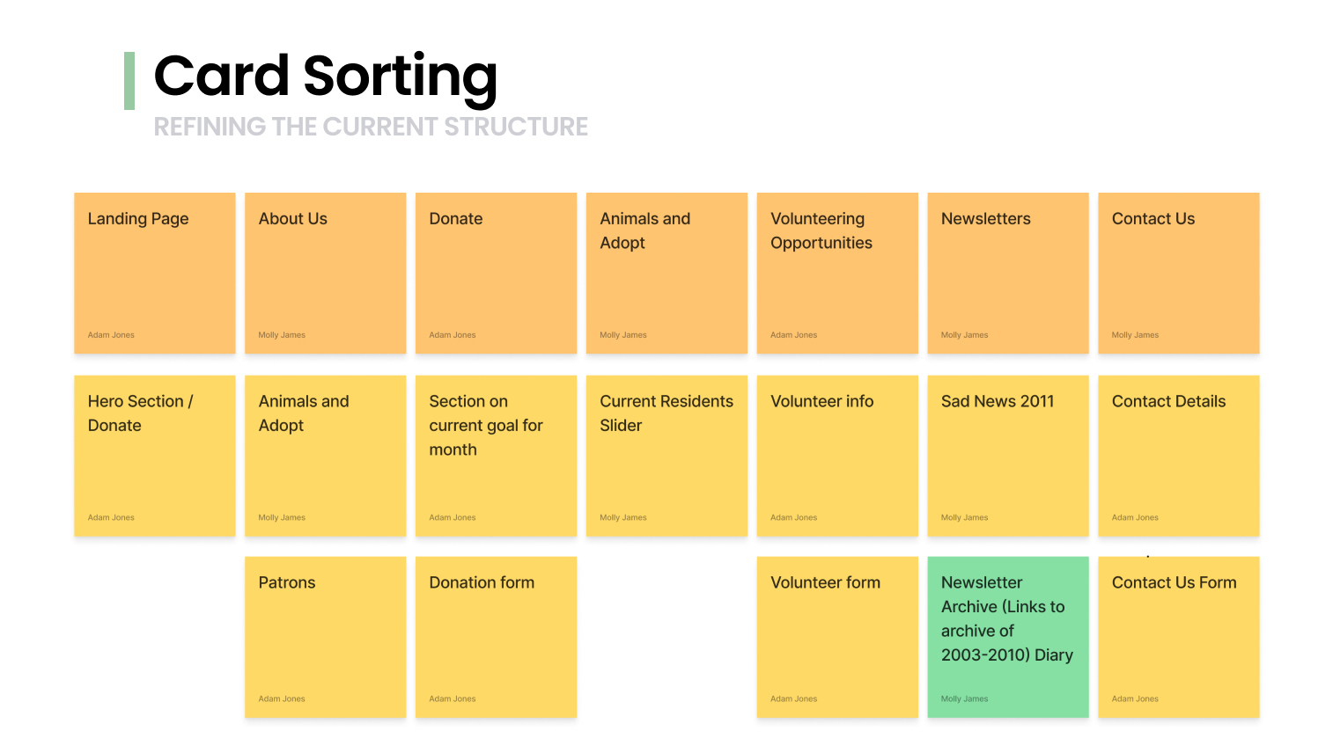
Task: Click the Volunteering Opportunities card
Action: [x=837, y=273]
